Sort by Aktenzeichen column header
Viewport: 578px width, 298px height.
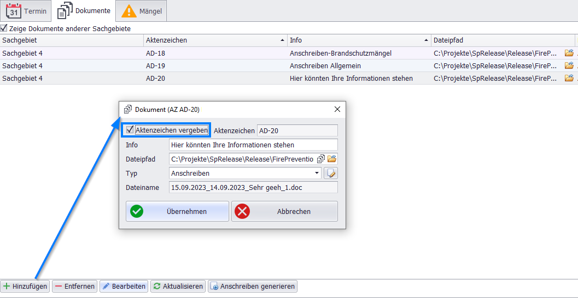214,40
